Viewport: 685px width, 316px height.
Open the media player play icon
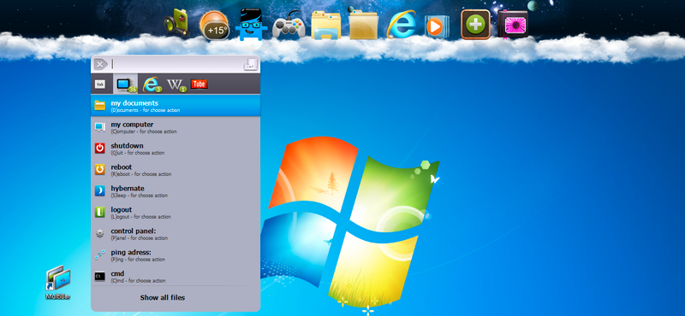click(437, 26)
